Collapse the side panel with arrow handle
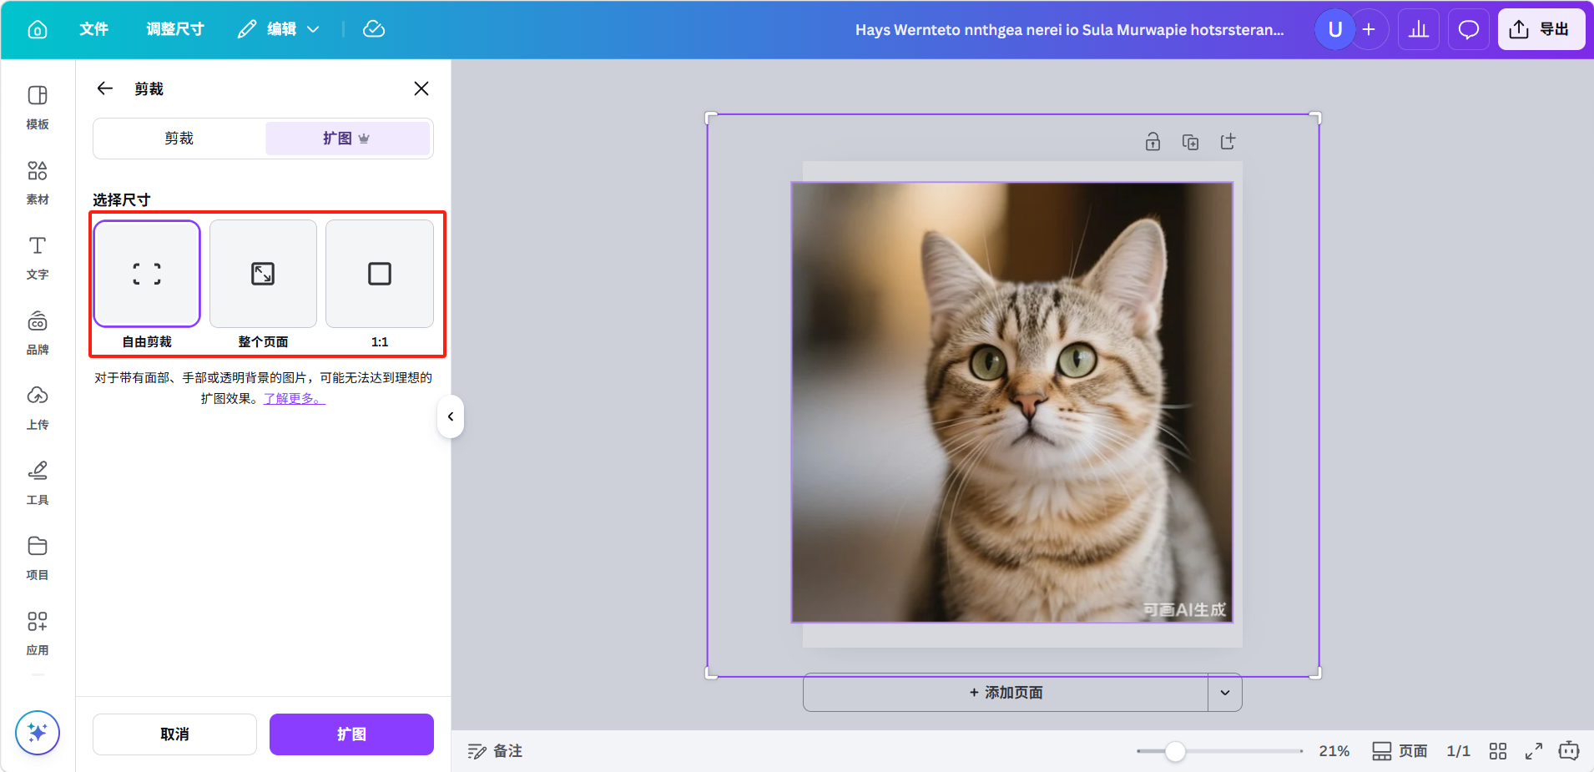This screenshot has height=772, width=1594. (451, 416)
